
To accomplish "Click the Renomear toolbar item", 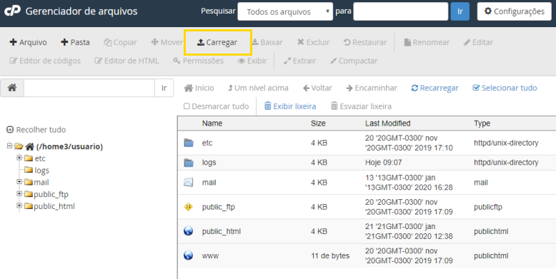I will click(x=427, y=42).
